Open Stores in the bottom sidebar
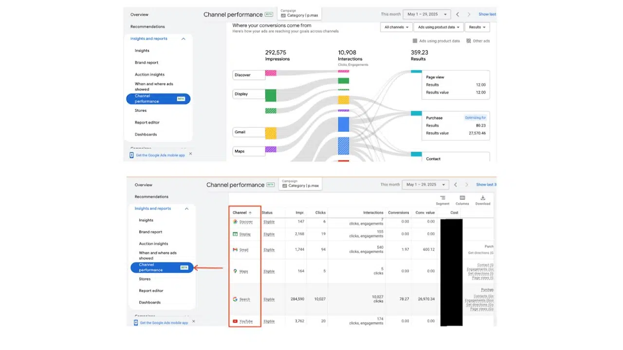 click(145, 279)
